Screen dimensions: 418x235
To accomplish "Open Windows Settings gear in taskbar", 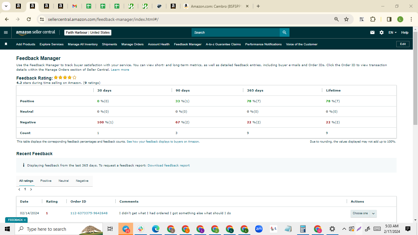I will [332, 229].
